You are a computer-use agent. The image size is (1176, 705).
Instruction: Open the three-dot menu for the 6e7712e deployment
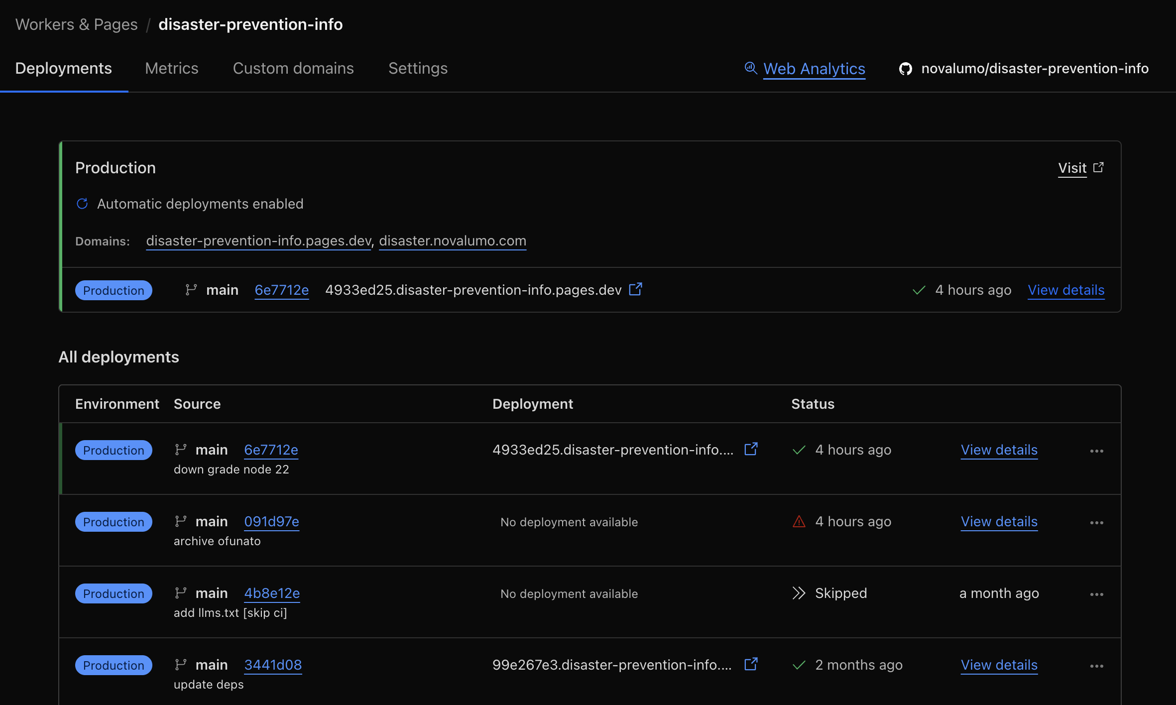point(1096,451)
